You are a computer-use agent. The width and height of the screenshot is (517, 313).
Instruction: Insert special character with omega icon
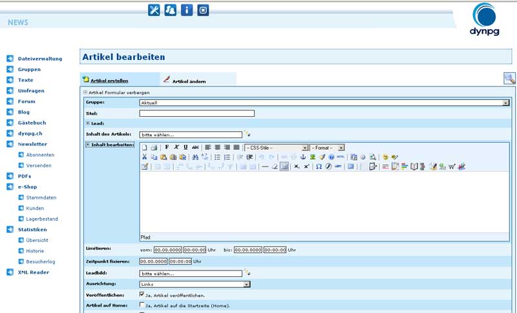coord(319,167)
